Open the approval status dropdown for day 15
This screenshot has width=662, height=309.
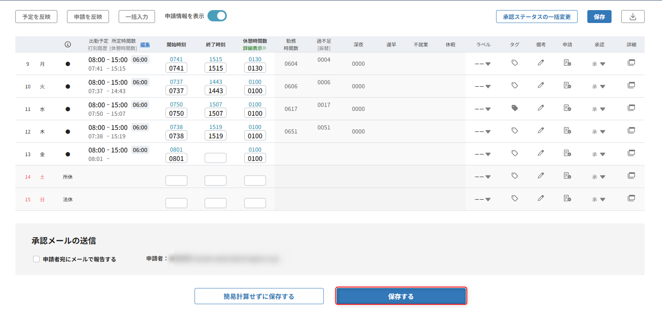[599, 199]
